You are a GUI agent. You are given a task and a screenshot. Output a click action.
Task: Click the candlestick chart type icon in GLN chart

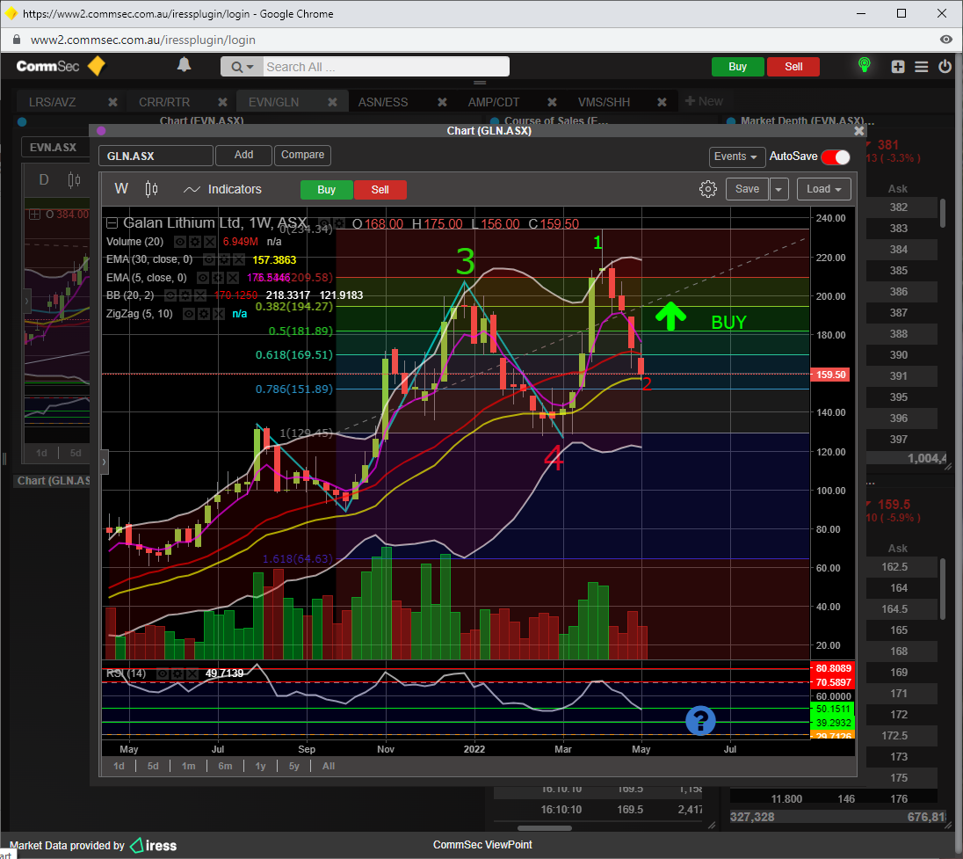coord(151,189)
